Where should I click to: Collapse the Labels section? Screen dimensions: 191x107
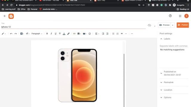[x=161, y=39]
